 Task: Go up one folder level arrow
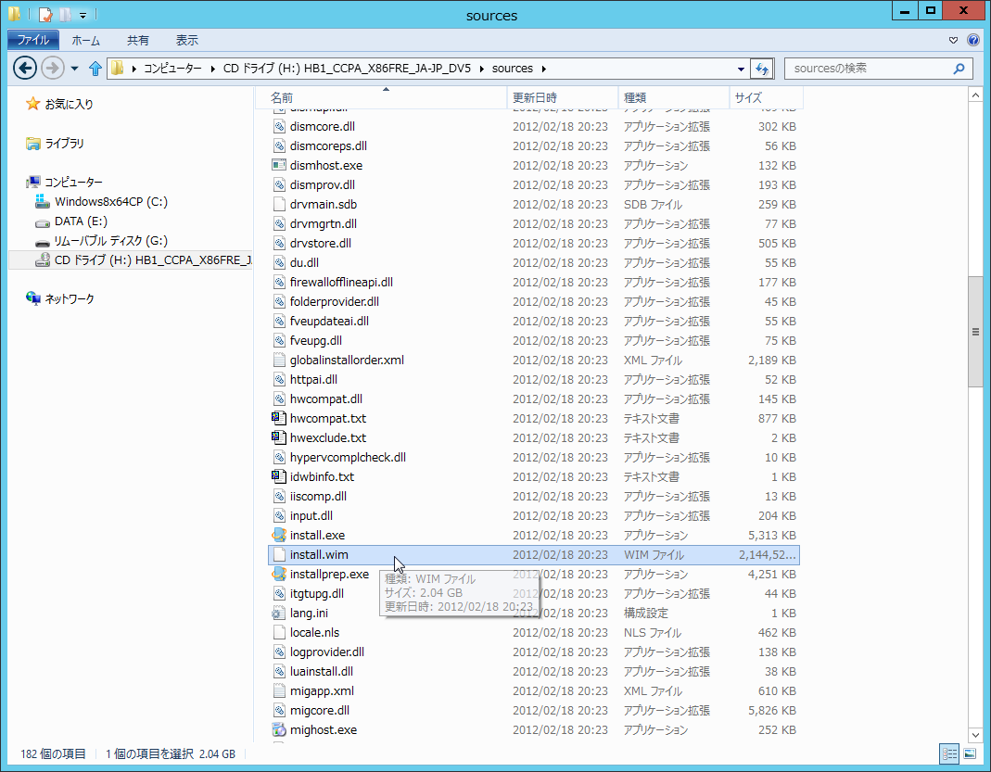click(95, 69)
